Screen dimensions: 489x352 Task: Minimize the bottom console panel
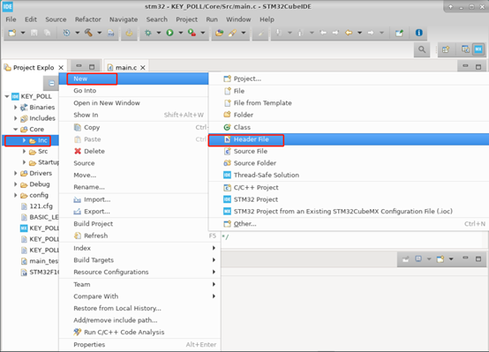tap(465, 258)
